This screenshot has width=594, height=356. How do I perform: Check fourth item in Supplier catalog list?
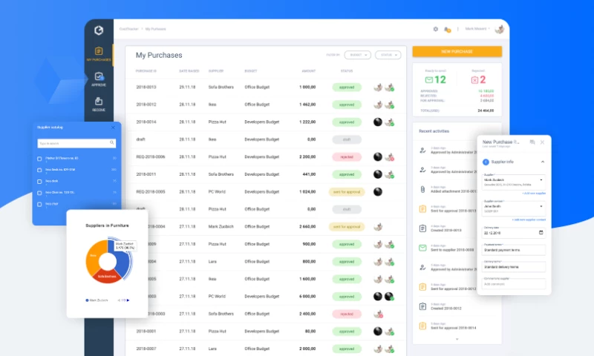(39, 193)
